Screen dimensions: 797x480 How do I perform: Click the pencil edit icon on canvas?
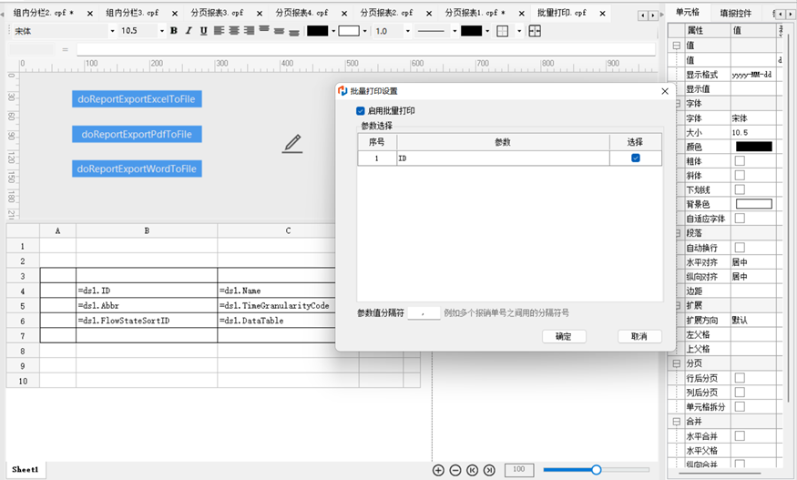[291, 143]
